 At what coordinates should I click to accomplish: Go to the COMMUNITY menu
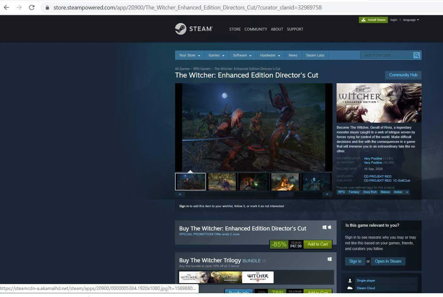click(256, 29)
